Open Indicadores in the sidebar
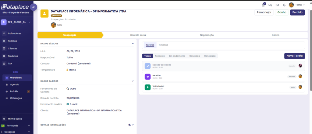 (15, 33)
